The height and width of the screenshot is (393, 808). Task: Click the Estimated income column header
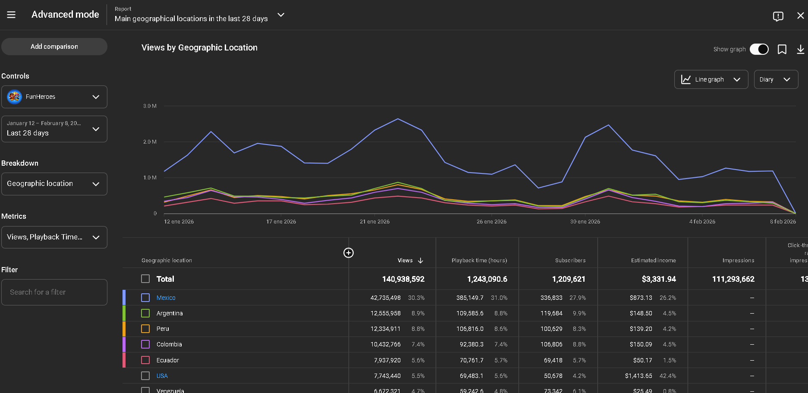click(x=653, y=261)
